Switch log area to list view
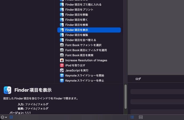 [132, 117]
